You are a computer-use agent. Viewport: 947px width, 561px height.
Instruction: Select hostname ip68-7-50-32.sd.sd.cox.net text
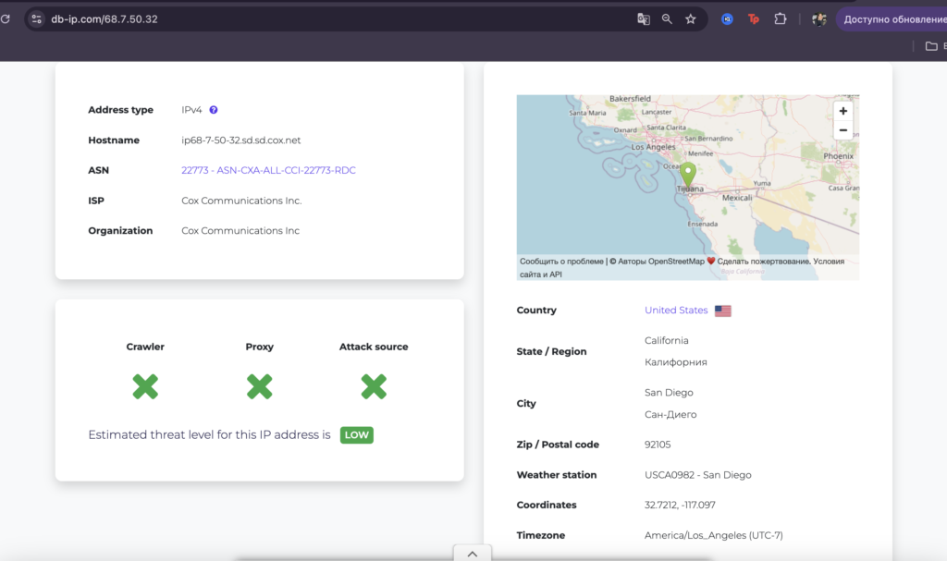(x=241, y=140)
